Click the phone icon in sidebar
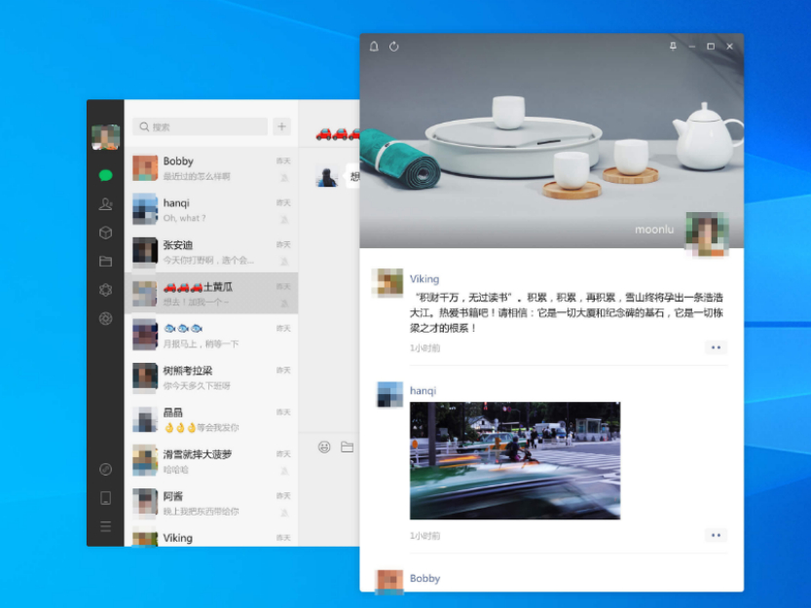Image resolution: width=811 pixels, height=608 pixels. point(105,498)
